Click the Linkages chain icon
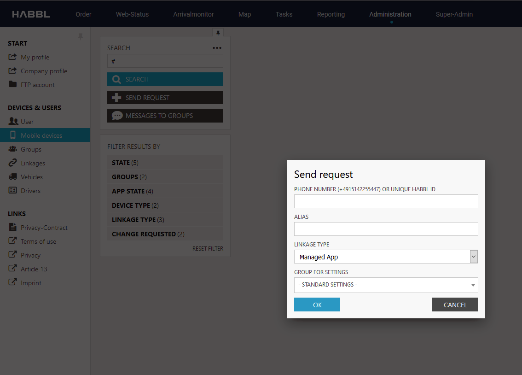The image size is (522, 375). click(13, 163)
